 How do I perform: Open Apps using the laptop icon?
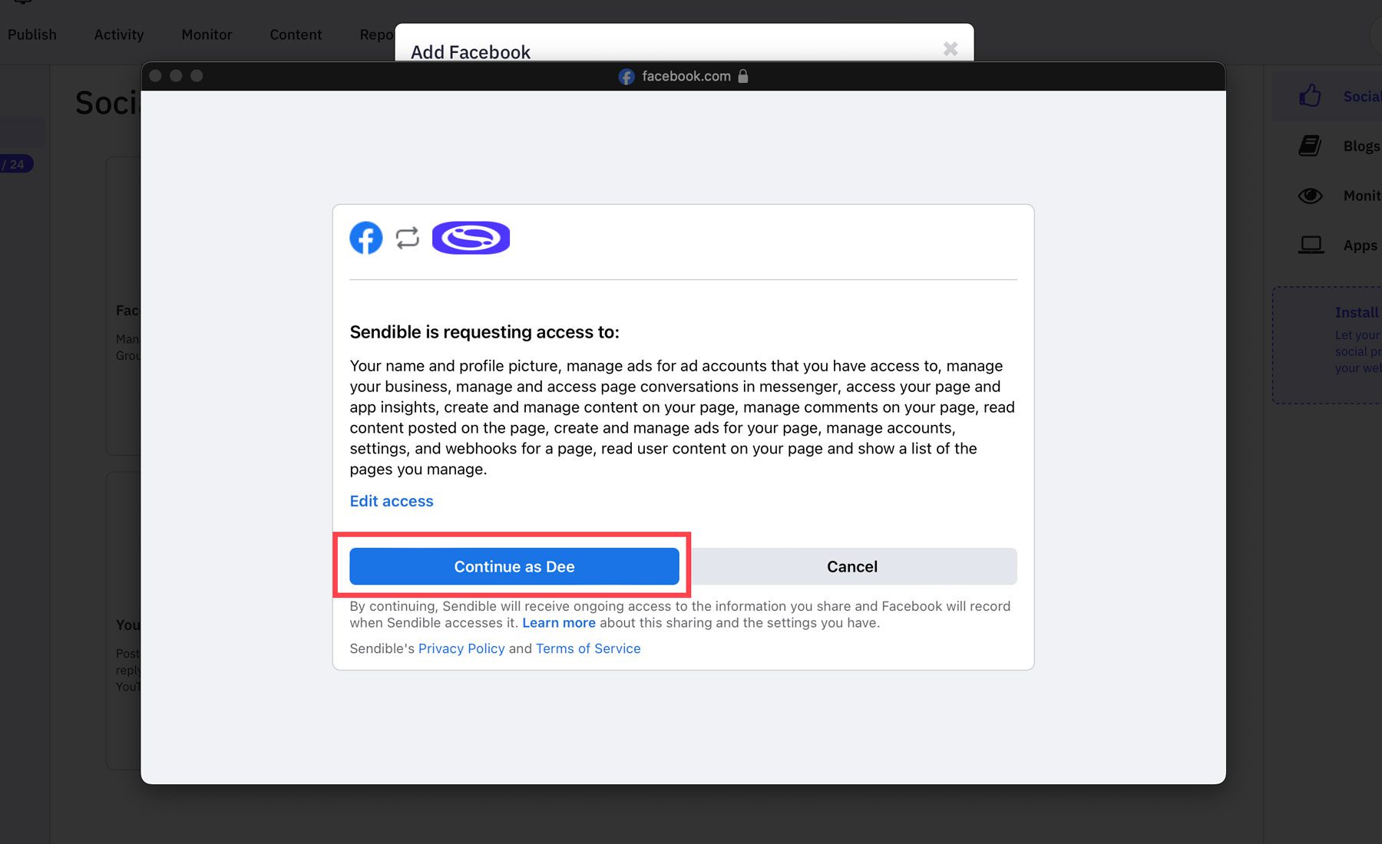tap(1311, 244)
